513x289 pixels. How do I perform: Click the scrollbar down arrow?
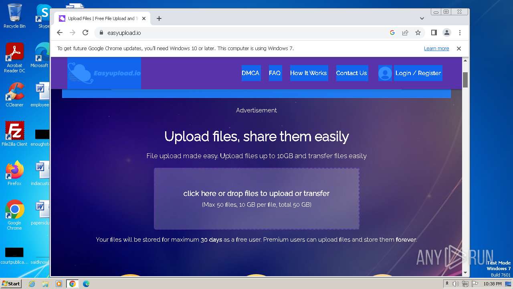coord(465,273)
